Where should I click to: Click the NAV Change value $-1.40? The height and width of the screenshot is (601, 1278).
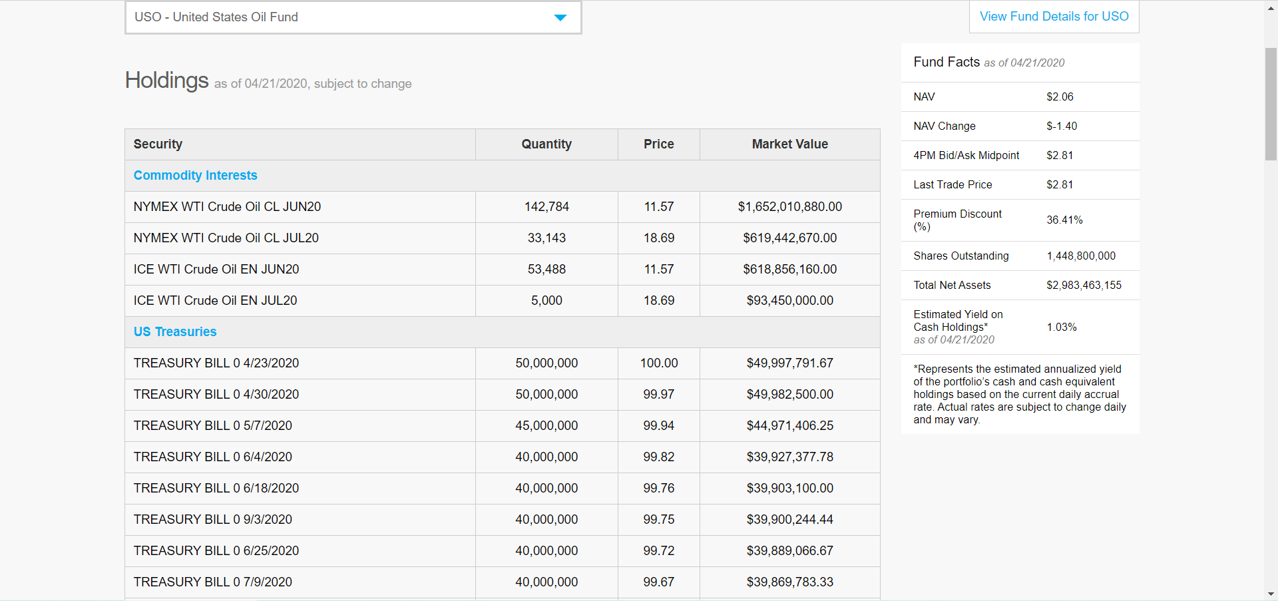(1062, 126)
